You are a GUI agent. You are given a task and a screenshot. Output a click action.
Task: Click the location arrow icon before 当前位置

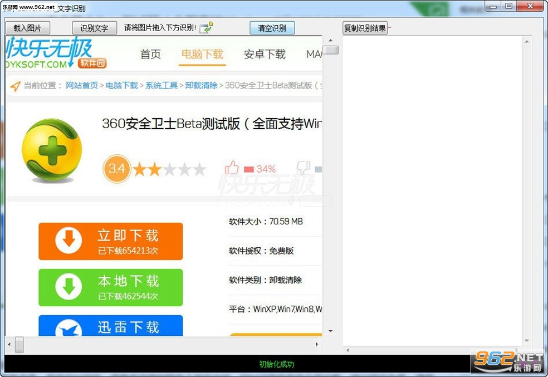tap(16, 86)
